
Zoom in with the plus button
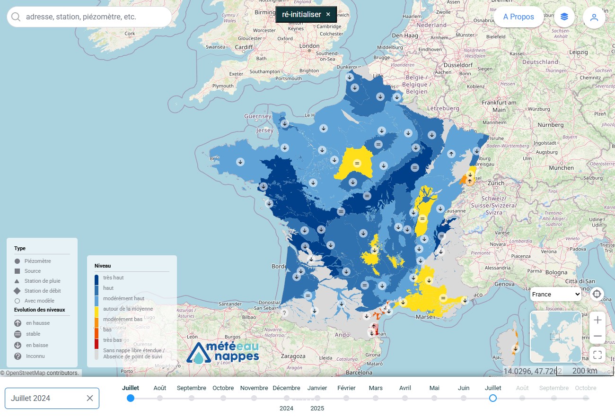click(x=597, y=320)
